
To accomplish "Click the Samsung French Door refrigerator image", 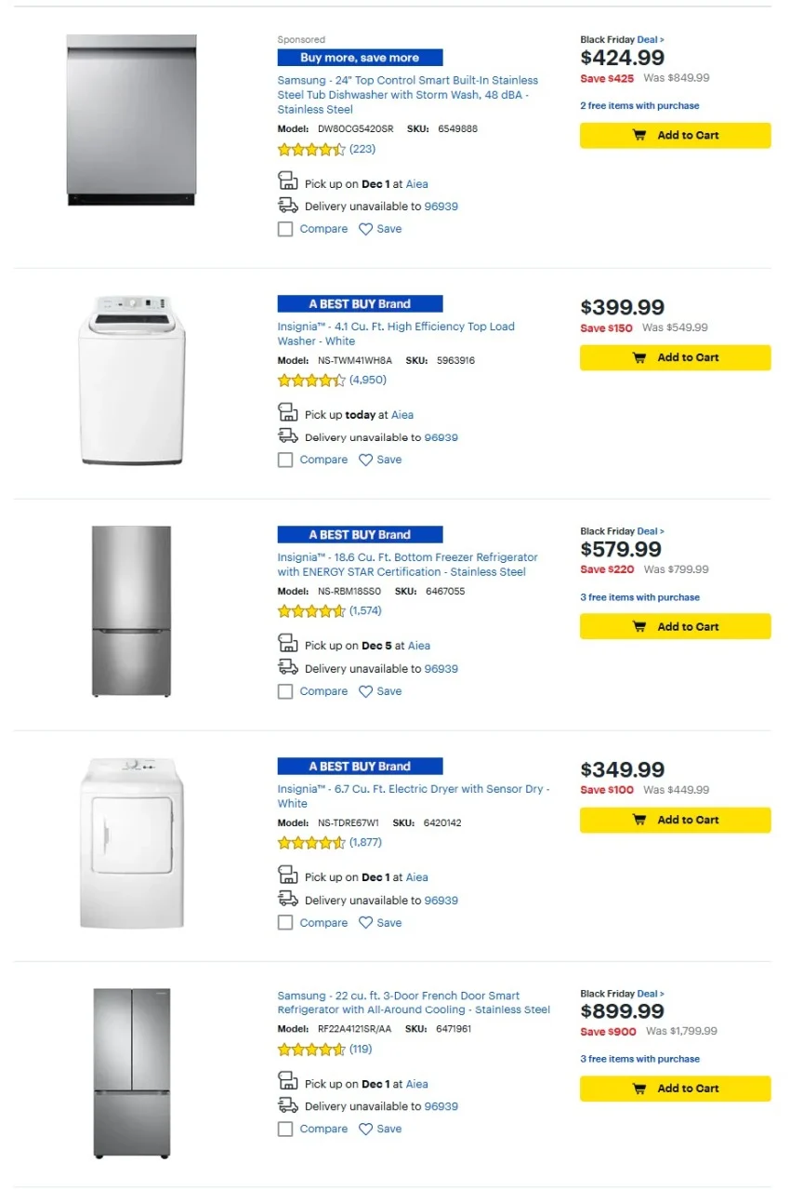I will pyautogui.click(x=131, y=1073).
